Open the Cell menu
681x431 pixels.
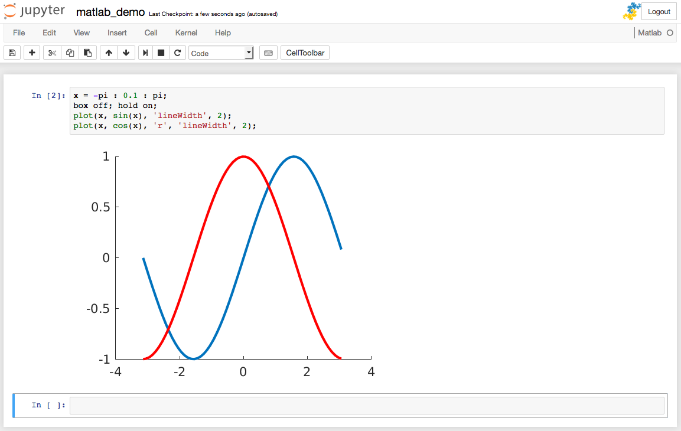coord(151,33)
